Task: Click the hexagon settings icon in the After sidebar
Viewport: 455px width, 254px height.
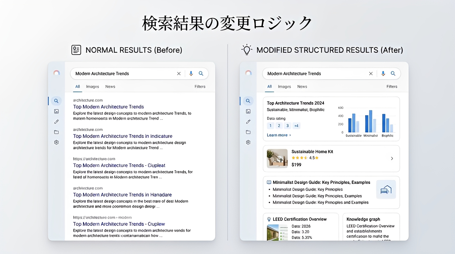Action: [x=248, y=142]
